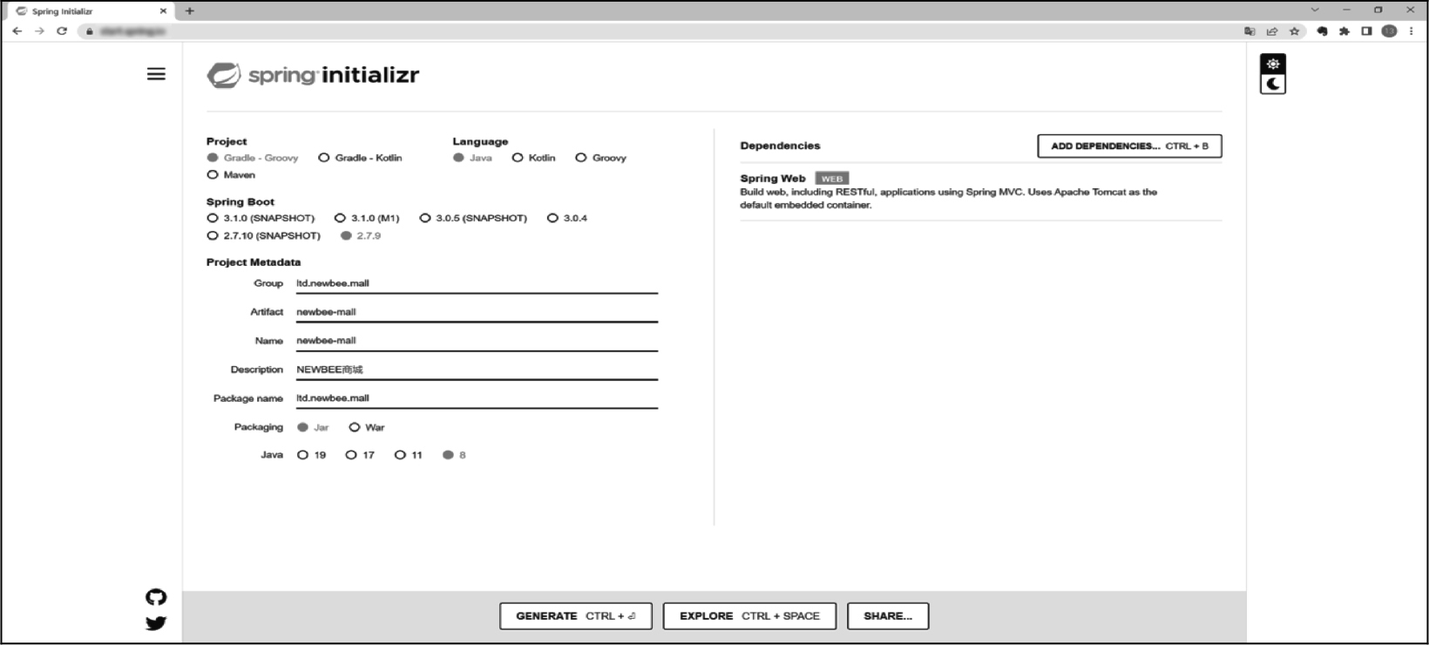This screenshot has height=645, width=1429.
Task: Select Java version 8
Action: [x=454, y=455]
